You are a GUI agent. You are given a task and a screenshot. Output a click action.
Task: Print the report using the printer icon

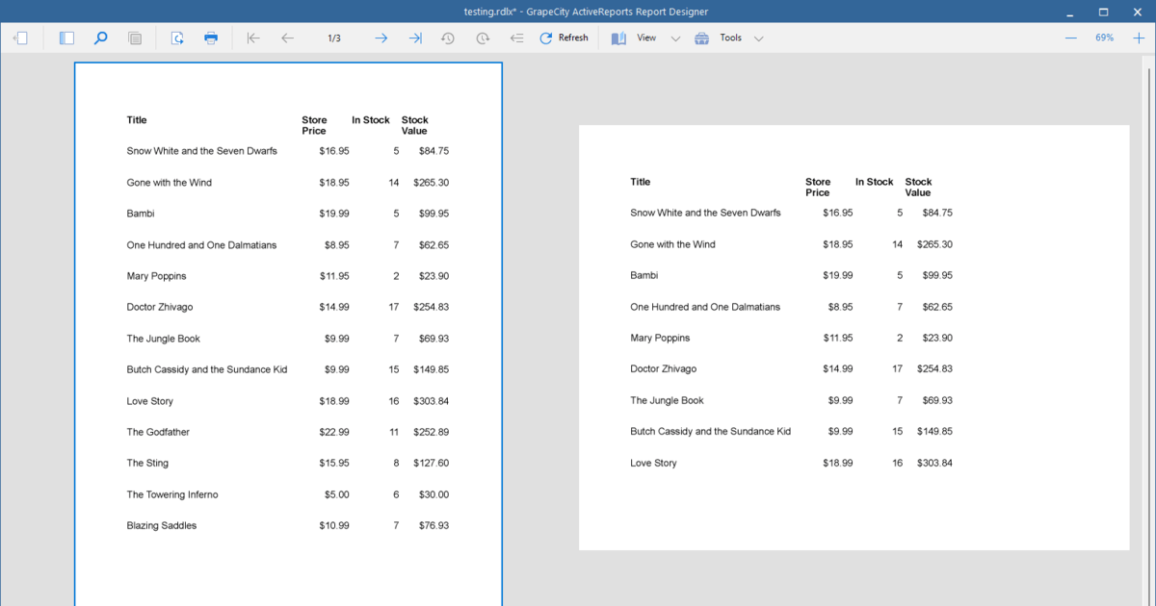[211, 38]
